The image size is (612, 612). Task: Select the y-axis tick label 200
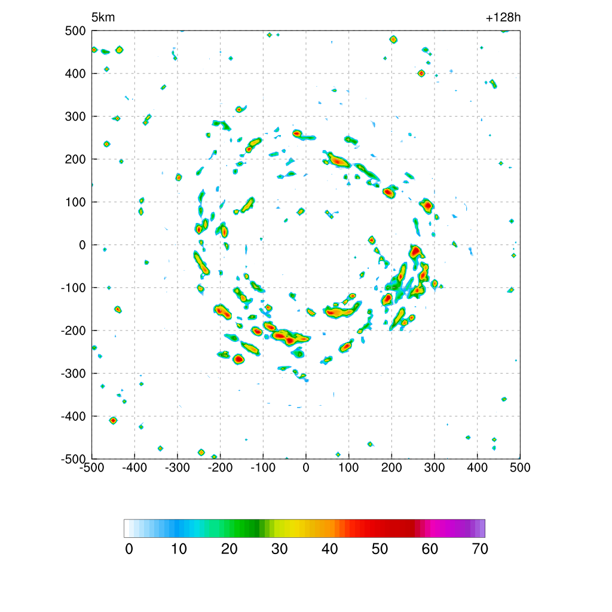pyautogui.click(x=75, y=159)
